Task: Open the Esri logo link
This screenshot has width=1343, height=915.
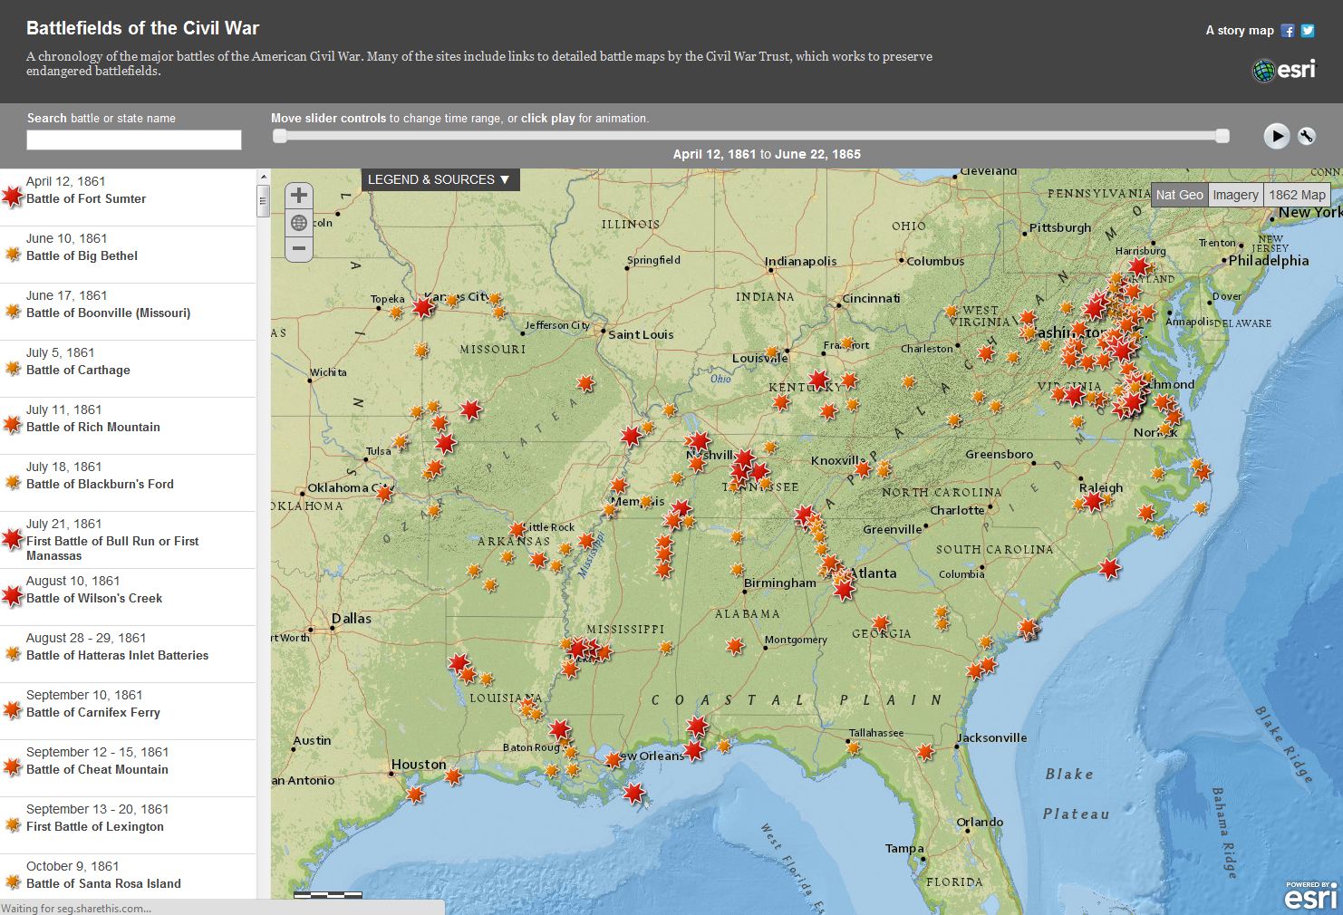Action: [1283, 70]
